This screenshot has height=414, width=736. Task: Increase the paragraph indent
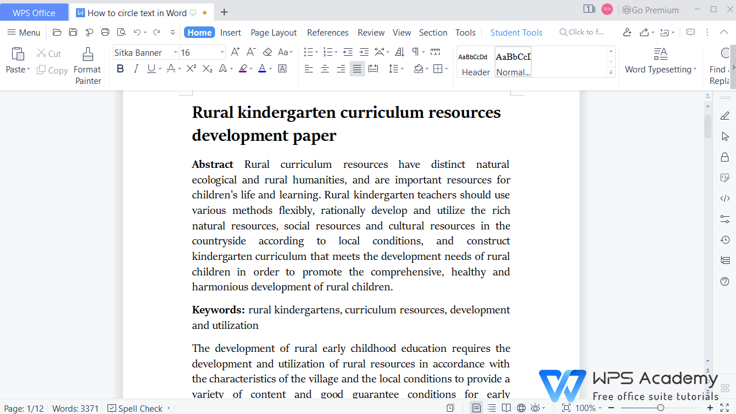pyautogui.click(x=364, y=52)
